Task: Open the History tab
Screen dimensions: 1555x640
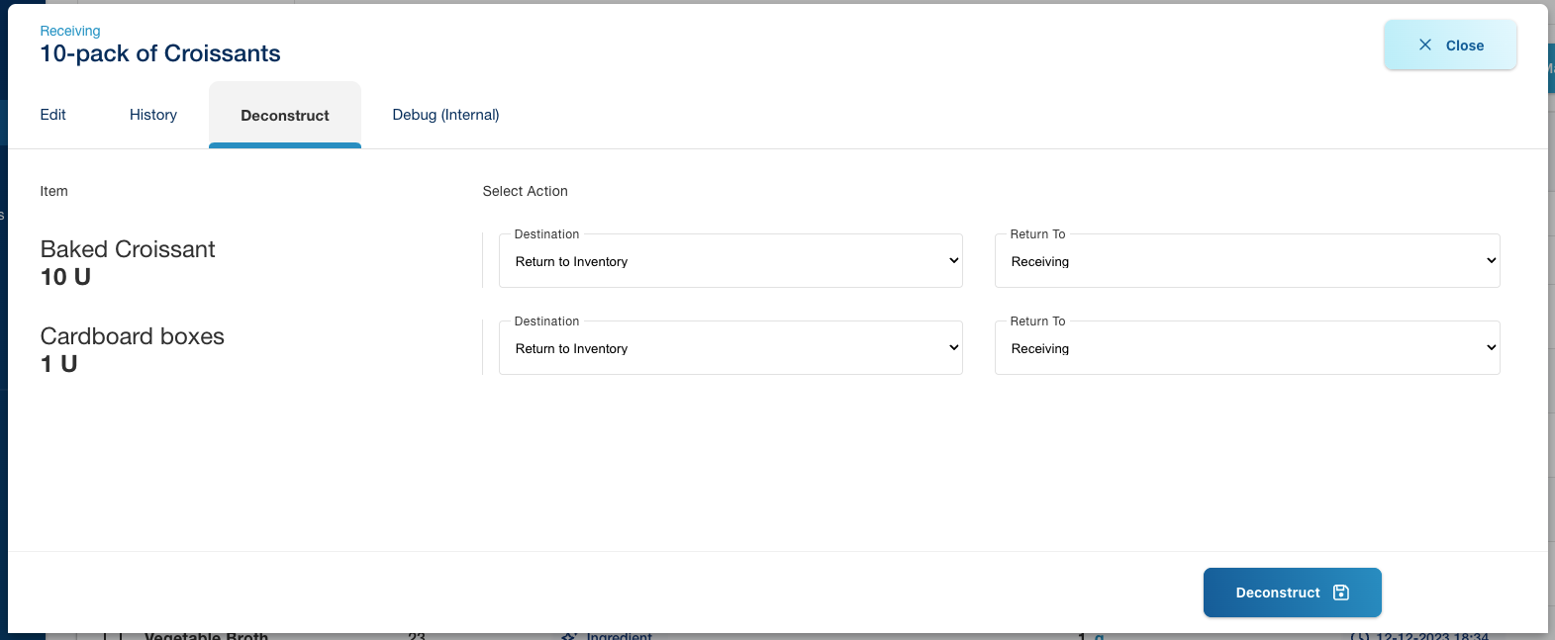Action: pyautogui.click(x=153, y=115)
